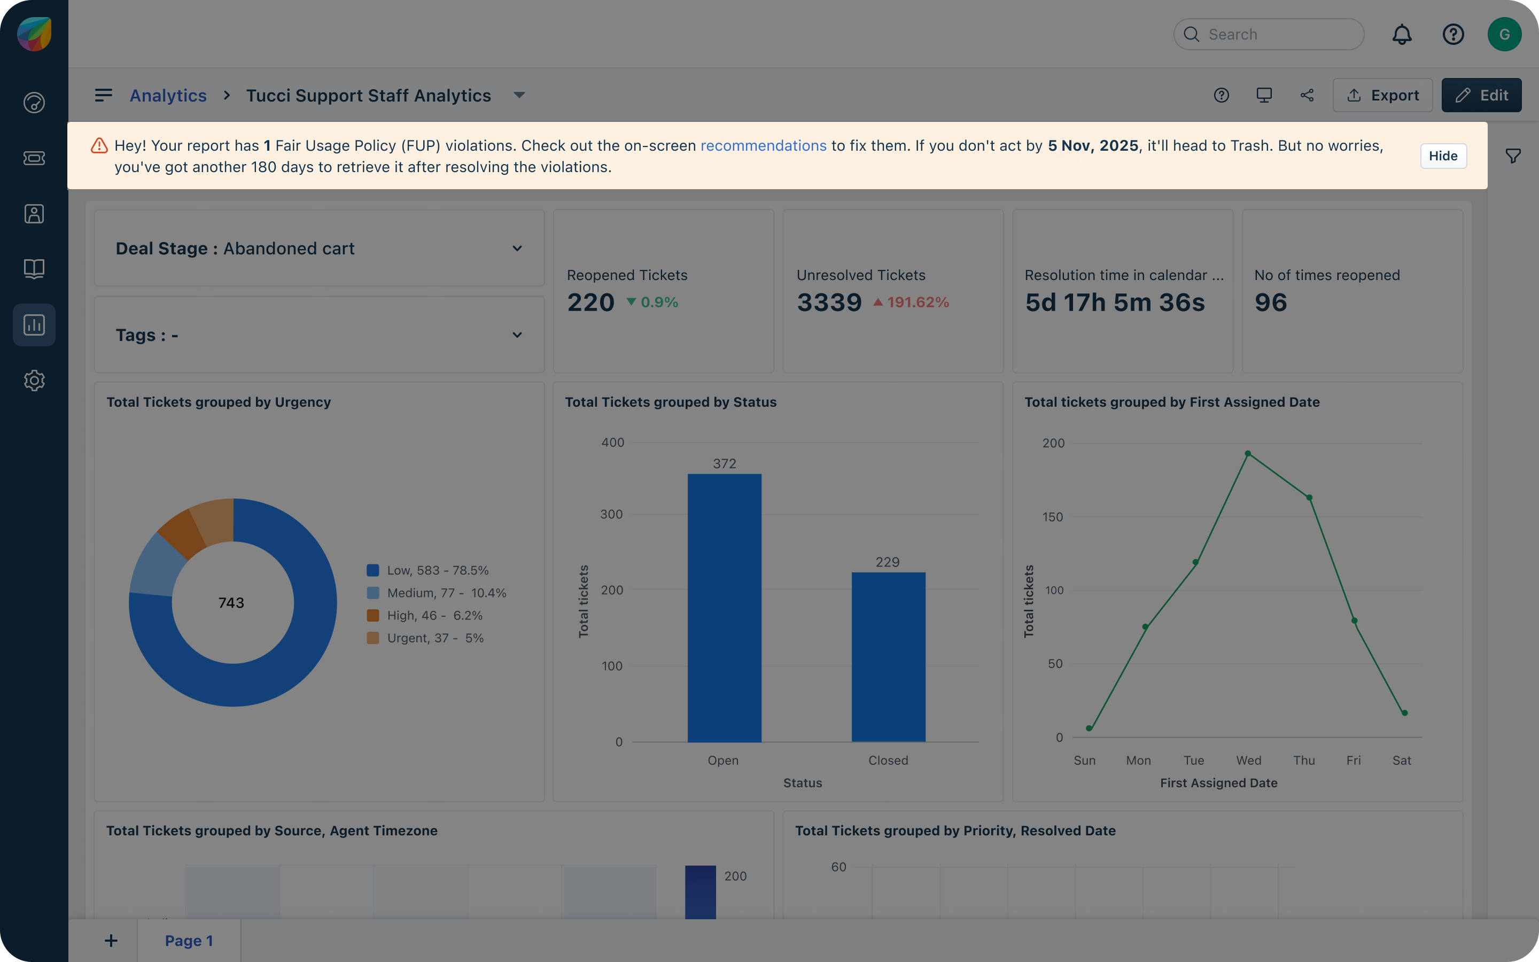Go to Analytics breadcrumb
Image resolution: width=1539 pixels, height=962 pixels.
[x=168, y=96]
